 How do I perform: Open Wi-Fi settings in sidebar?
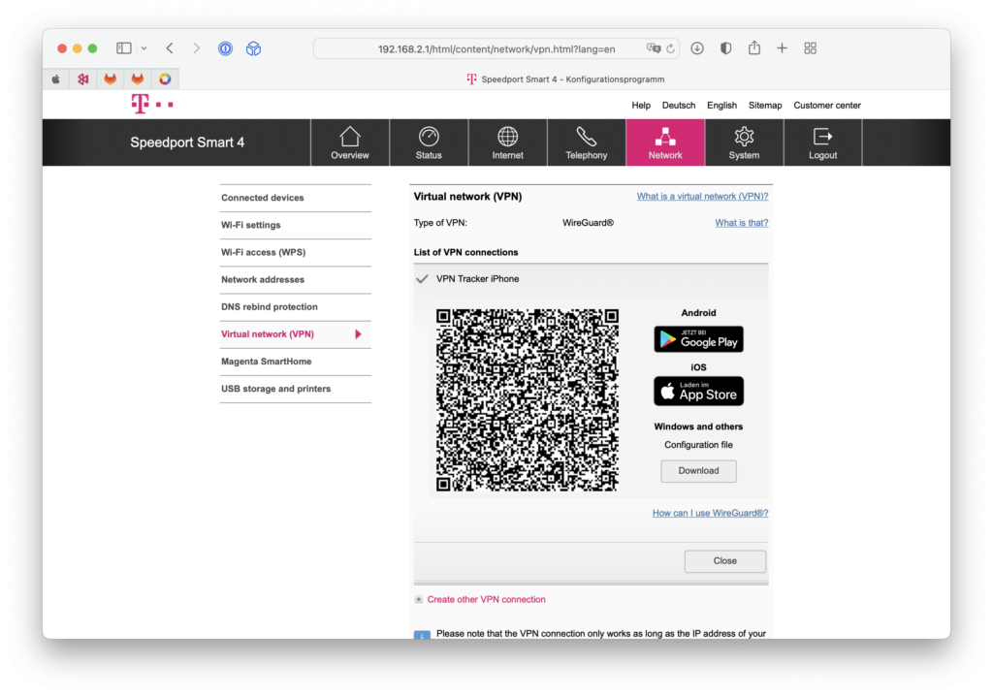[x=295, y=225]
